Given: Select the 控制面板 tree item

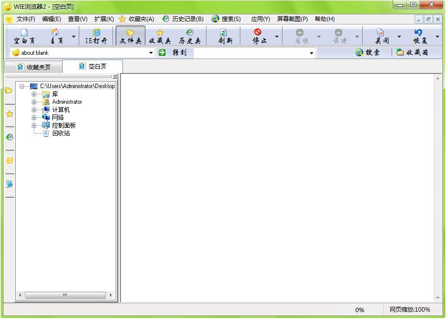Looking at the screenshot, I should (x=64, y=125).
